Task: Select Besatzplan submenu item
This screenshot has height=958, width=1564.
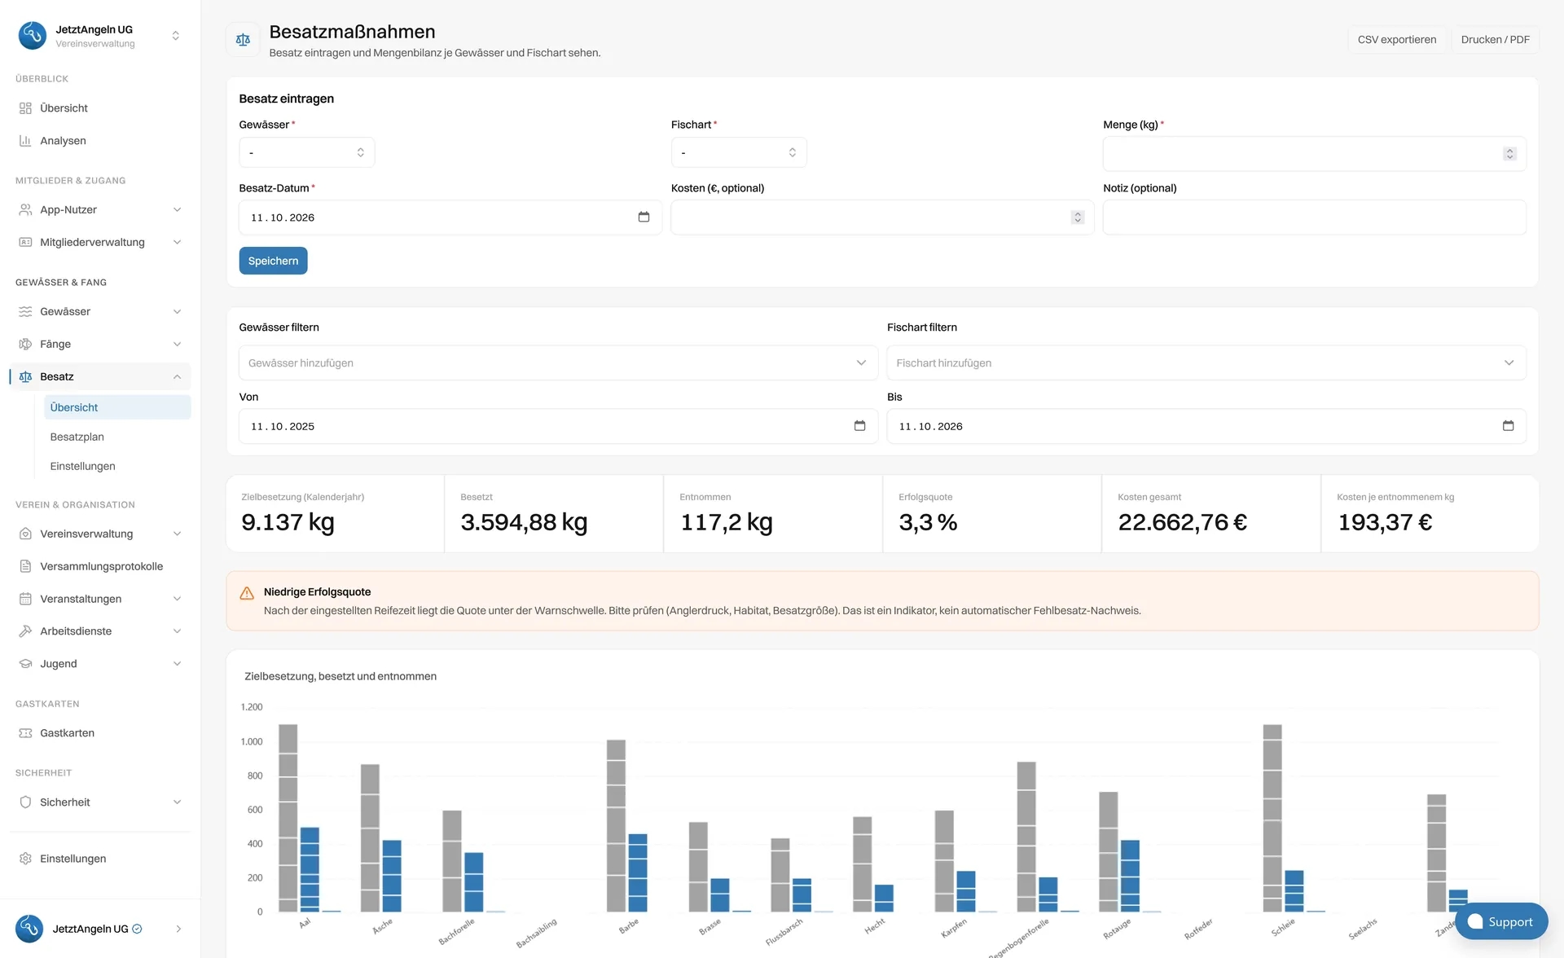Action: point(117,437)
